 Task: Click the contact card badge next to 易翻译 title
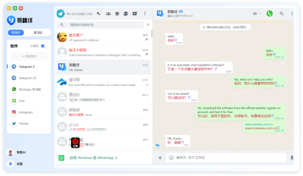click(x=181, y=11)
